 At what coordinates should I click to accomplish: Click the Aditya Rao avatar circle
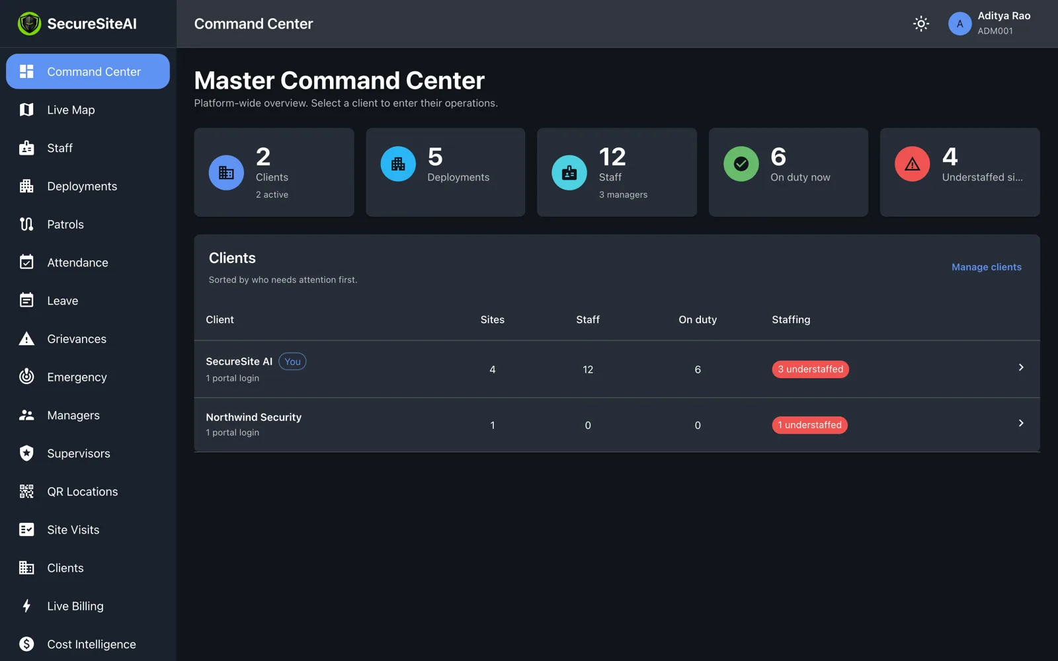tap(959, 24)
